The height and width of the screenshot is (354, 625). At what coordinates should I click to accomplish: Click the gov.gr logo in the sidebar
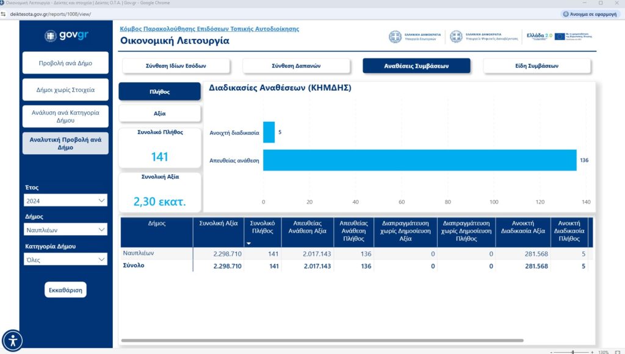tap(66, 35)
